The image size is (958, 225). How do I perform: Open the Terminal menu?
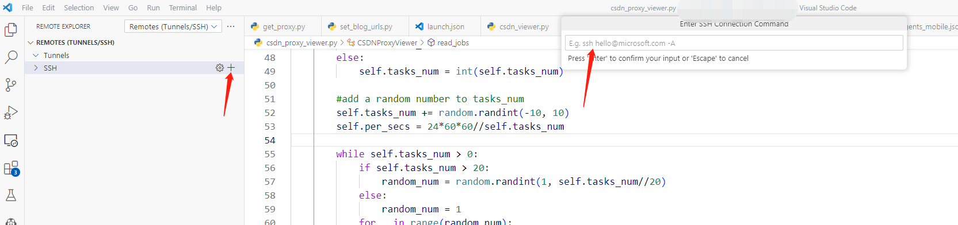tap(183, 8)
